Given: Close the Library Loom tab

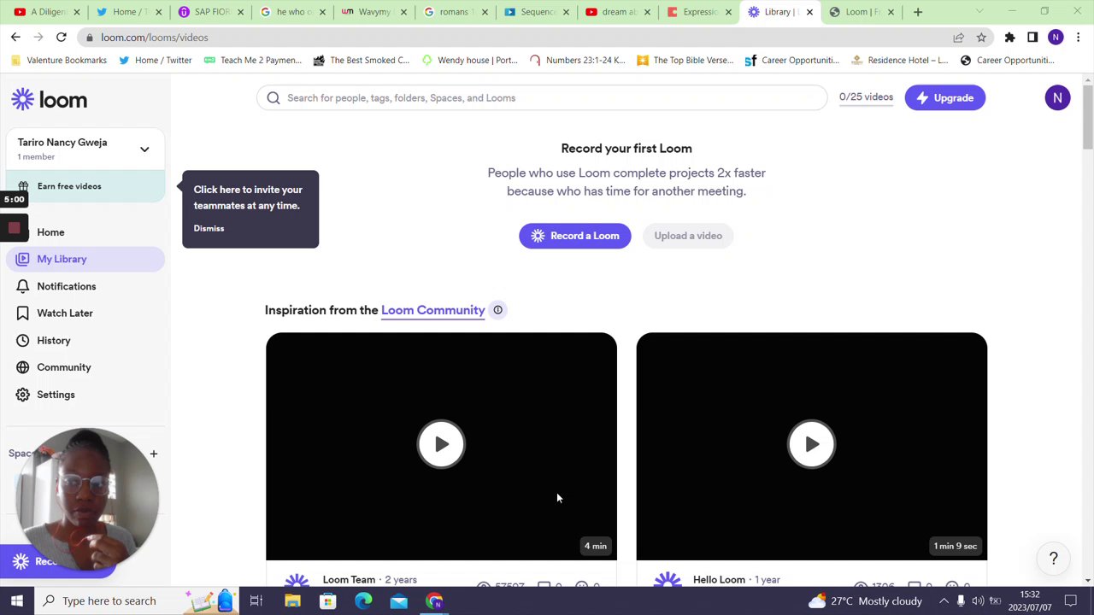Looking at the screenshot, I should click(809, 12).
